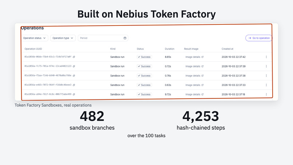293x165 pixels.
Task: Click the Go to operation button
Action: [259, 38]
